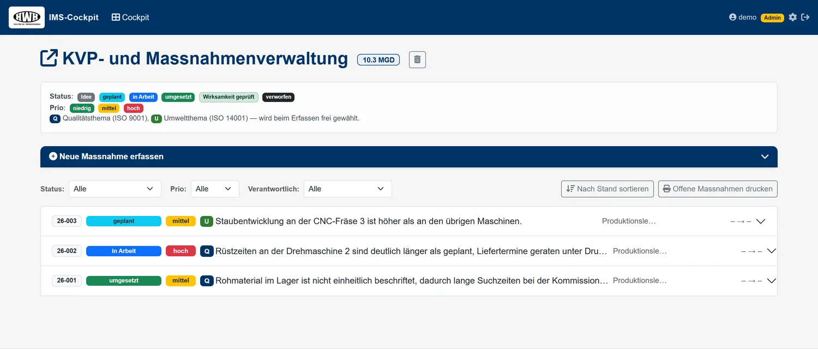Click Offene Massnahmen drucken button

pos(718,189)
